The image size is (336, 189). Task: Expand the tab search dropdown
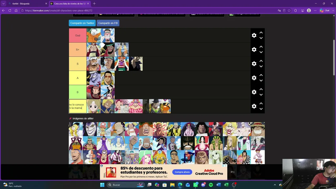(x=3, y=4)
